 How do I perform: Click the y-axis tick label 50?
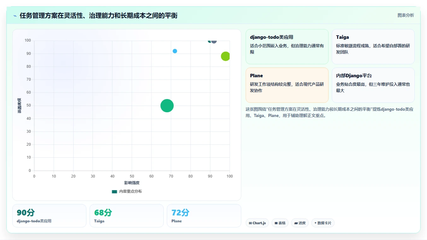[29, 106]
